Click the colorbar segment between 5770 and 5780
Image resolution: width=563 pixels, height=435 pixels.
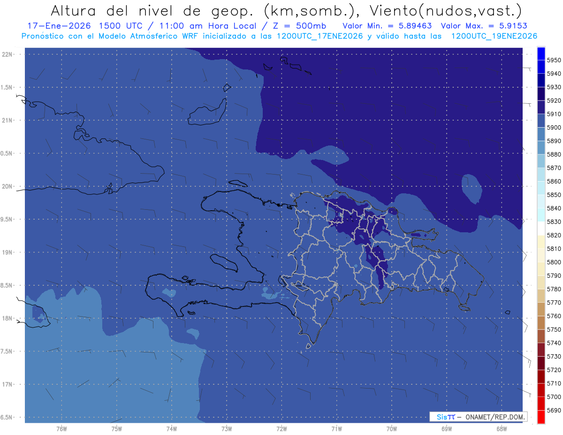(541, 296)
